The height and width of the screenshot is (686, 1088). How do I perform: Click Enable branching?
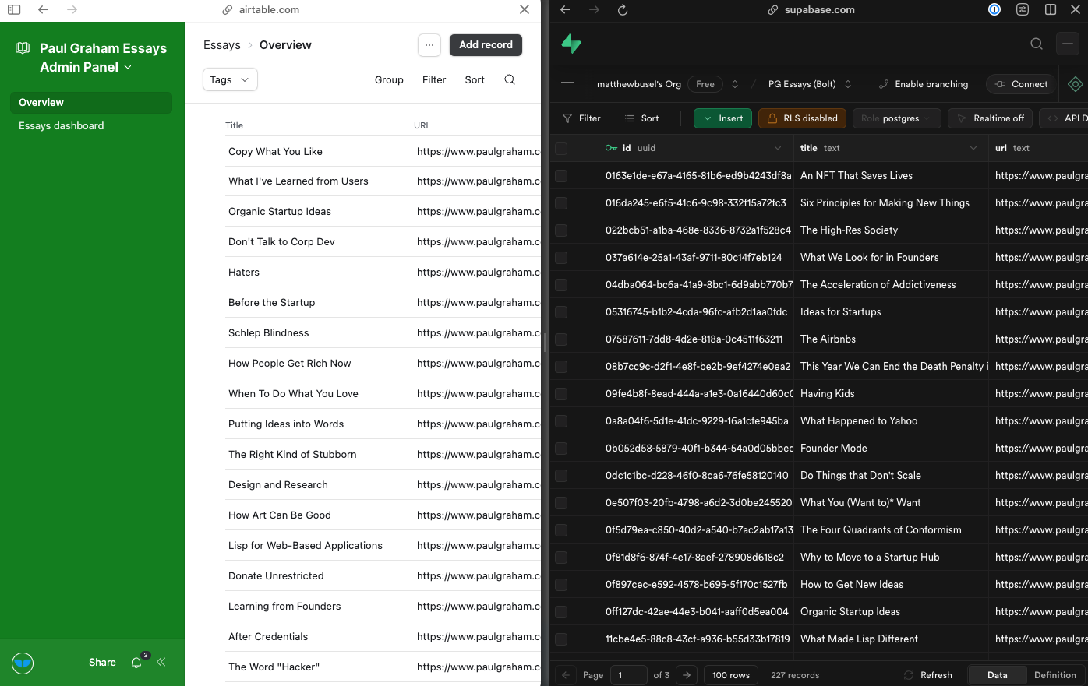(924, 84)
